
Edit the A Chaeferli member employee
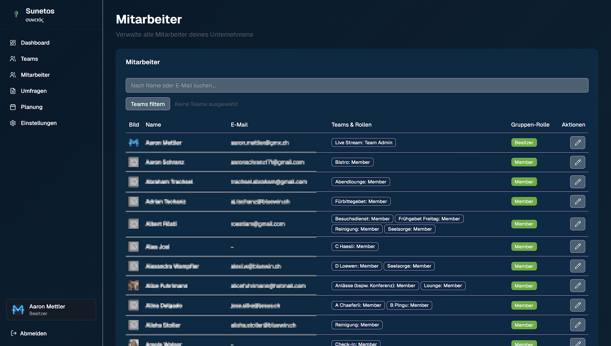pyautogui.click(x=578, y=305)
